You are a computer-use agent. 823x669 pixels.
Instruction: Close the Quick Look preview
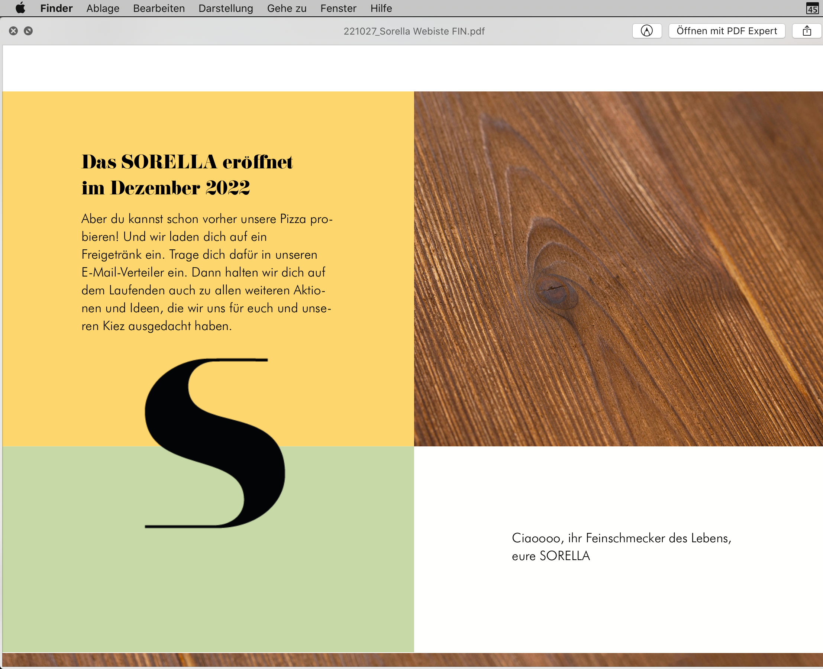13,31
